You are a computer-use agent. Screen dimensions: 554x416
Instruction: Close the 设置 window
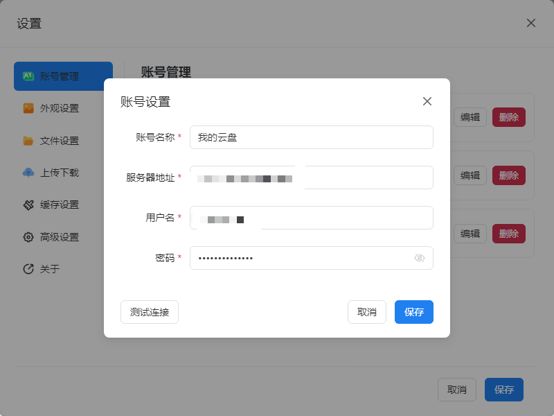[530, 23]
